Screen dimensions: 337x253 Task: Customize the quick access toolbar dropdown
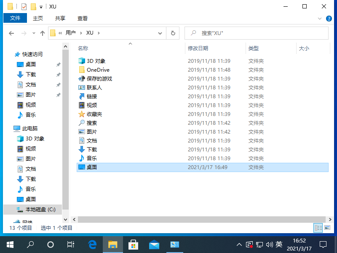40,6
